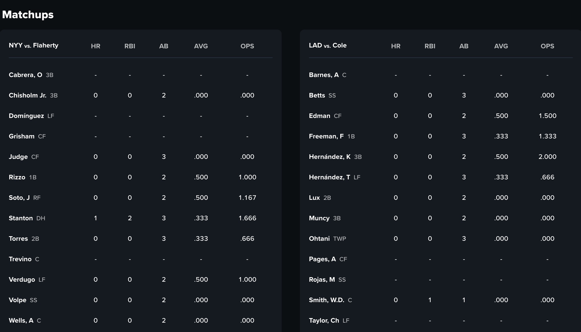
Task: Click HR column header in NYY table
Action: point(96,46)
